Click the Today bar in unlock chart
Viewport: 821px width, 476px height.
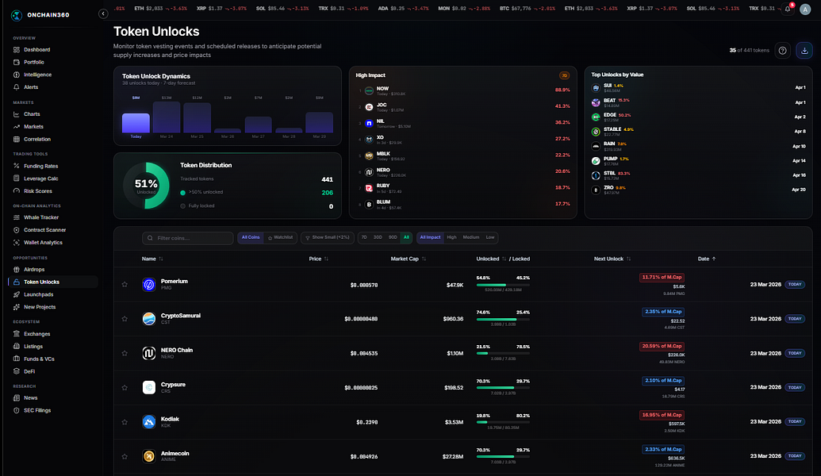(x=136, y=123)
